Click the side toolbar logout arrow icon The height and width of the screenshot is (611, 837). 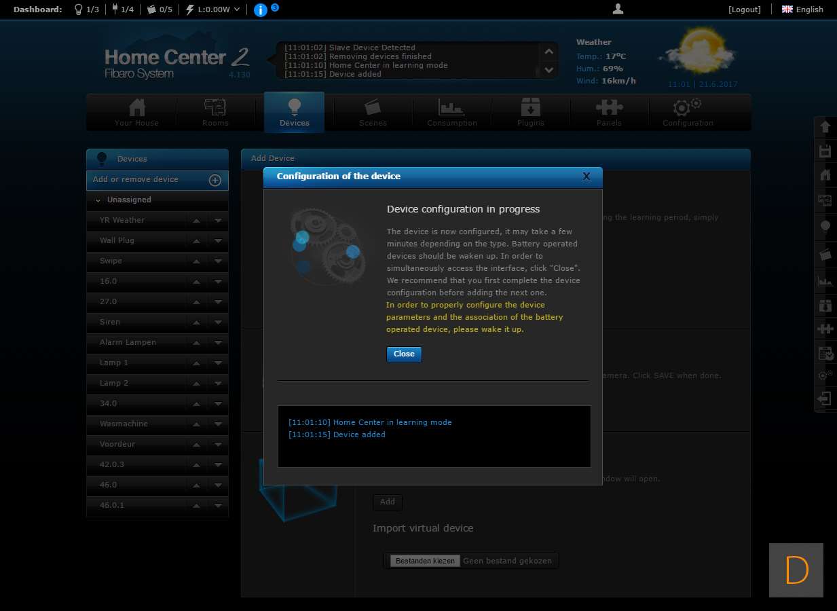[x=825, y=399]
